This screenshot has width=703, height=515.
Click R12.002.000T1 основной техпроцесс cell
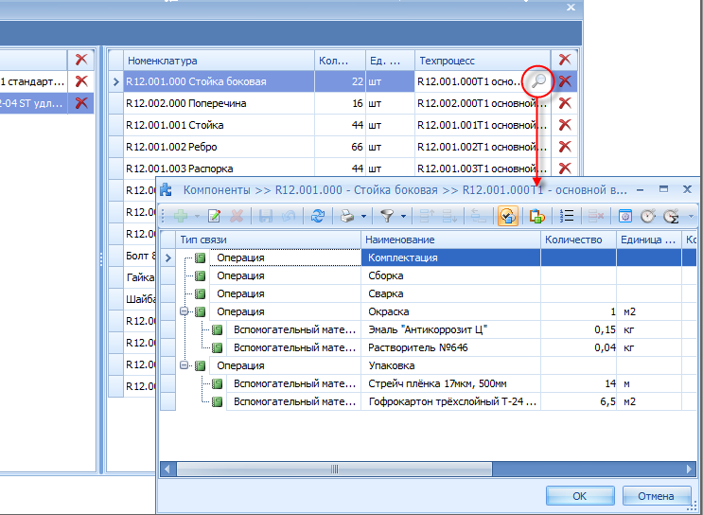click(483, 103)
